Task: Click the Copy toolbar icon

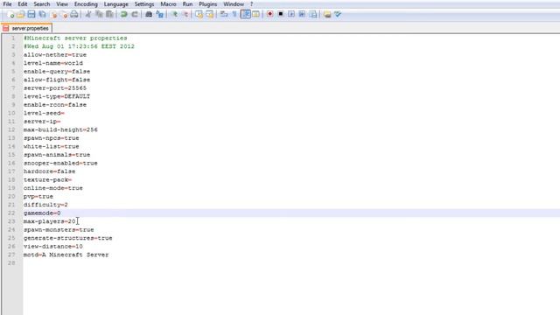Action: tap(99, 14)
